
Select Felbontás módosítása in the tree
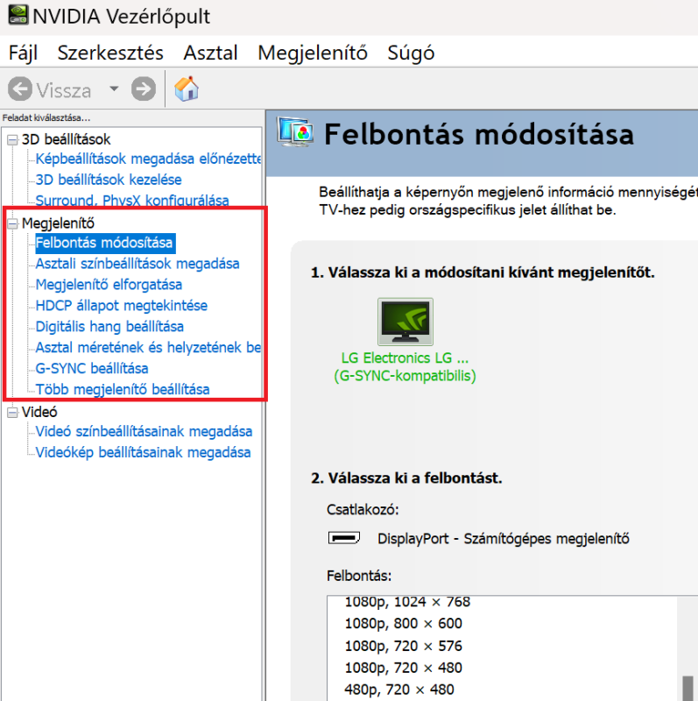point(104,243)
